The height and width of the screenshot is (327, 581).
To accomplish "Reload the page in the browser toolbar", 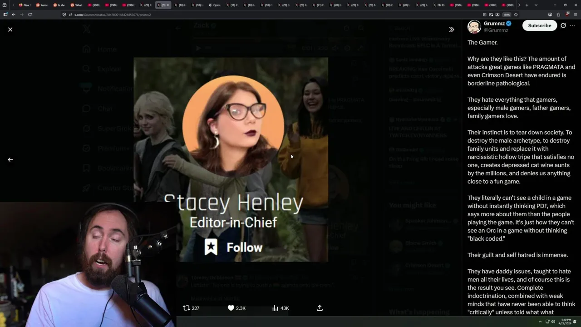I will pyautogui.click(x=30, y=15).
